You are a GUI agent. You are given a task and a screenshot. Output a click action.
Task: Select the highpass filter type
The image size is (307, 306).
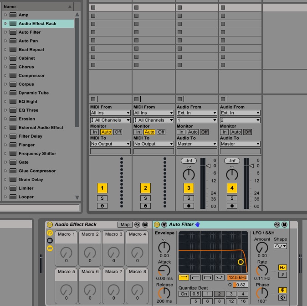[x=195, y=277]
